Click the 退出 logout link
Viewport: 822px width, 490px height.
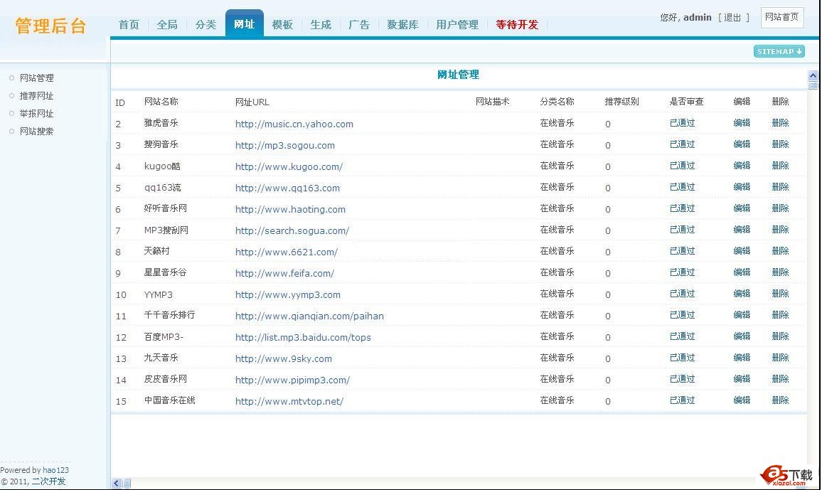pyautogui.click(x=732, y=17)
